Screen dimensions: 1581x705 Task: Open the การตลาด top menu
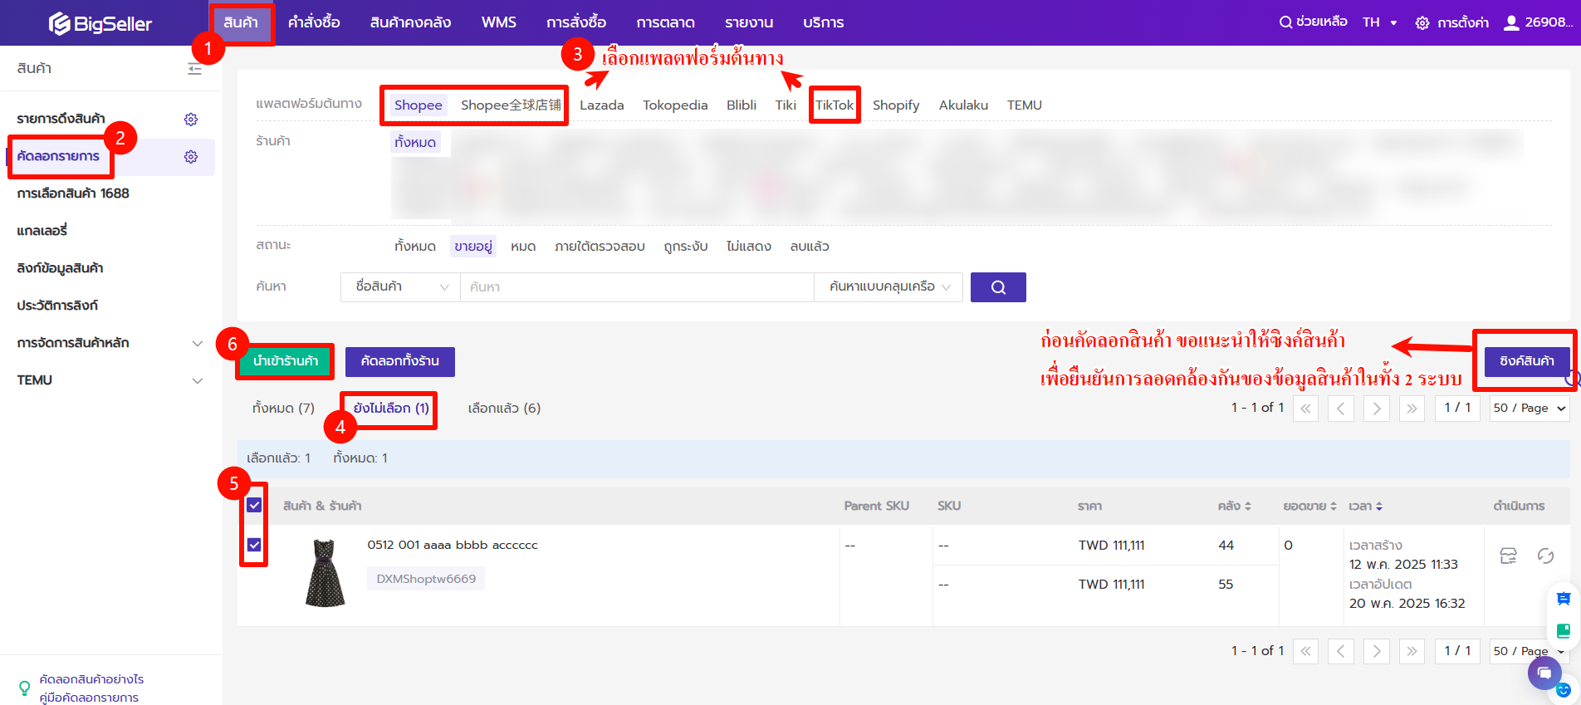(665, 22)
